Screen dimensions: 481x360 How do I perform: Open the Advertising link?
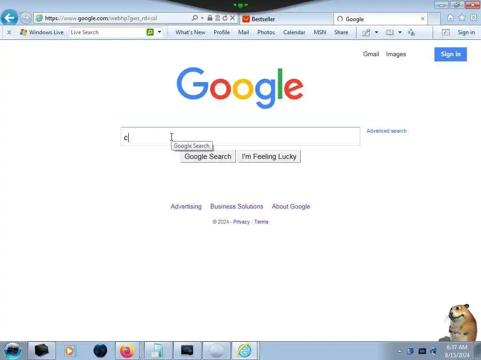(186, 206)
